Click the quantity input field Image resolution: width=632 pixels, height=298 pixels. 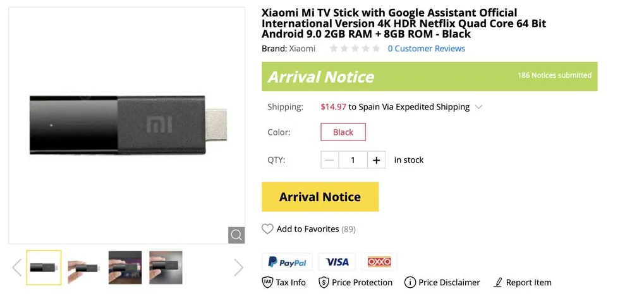pos(353,160)
